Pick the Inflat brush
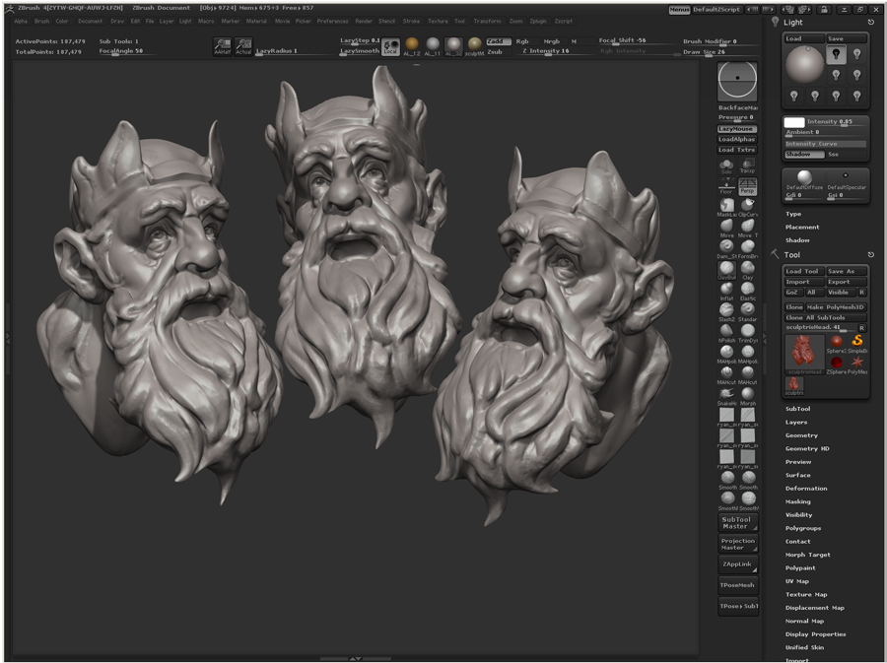The height and width of the screenshot is (663, 887). [726, 289]
